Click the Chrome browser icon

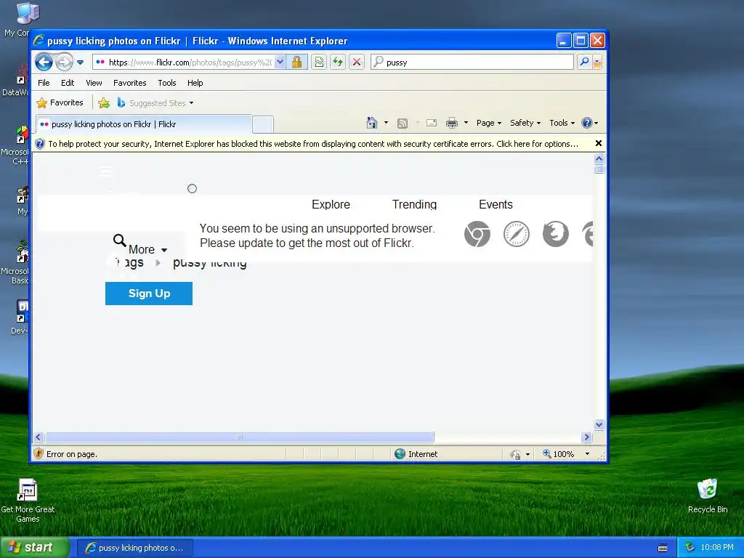pyautogui.click(x=477, y=234)
